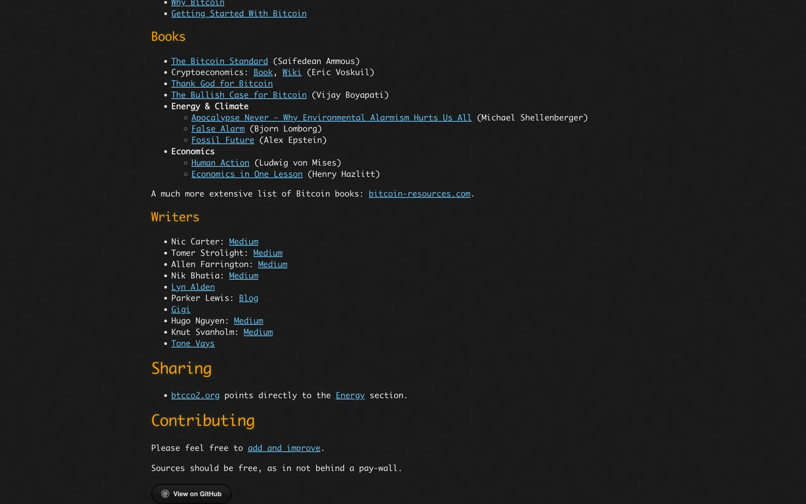Click the 'Writers' heading
This screenshot has width=806, height=504.
pos(175,217)
